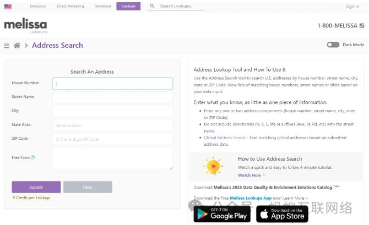The image size is (369, 225).
Task: Open the Developer menu
Action: 103,6
